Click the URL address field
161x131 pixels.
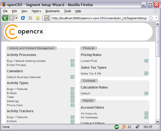(100, 18)
